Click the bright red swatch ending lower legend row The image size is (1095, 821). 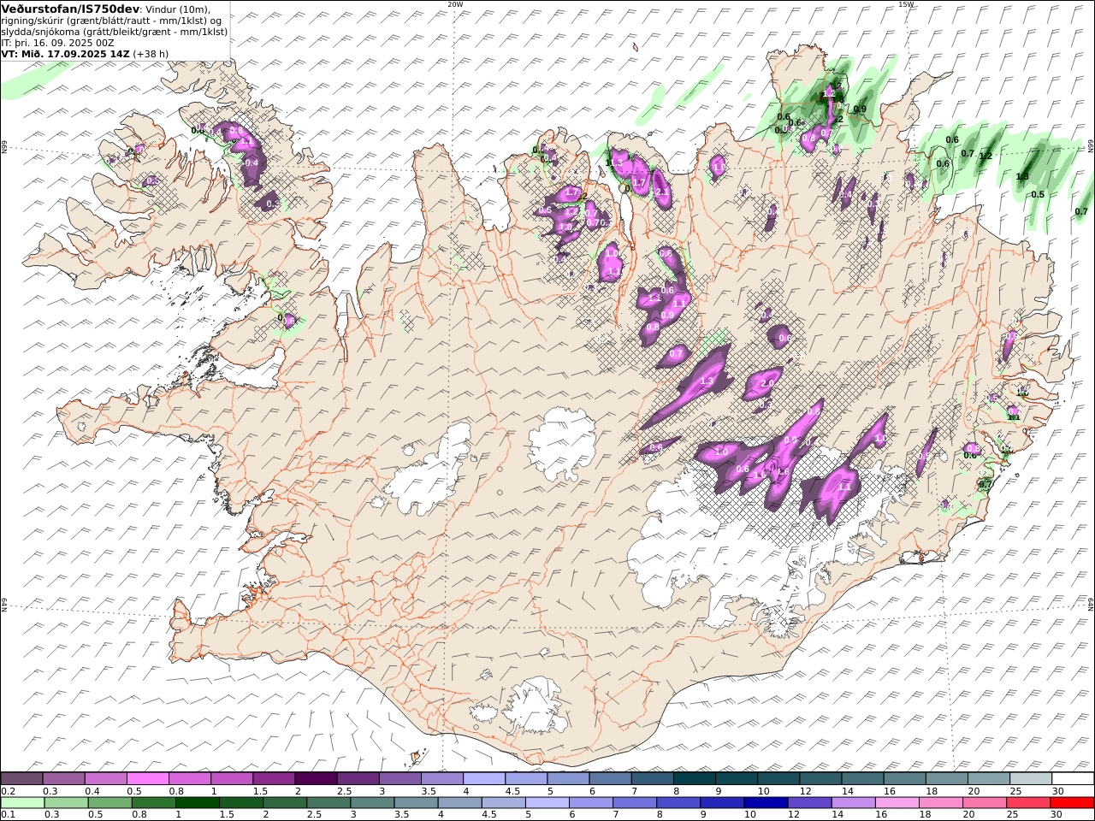point(1072,803)
